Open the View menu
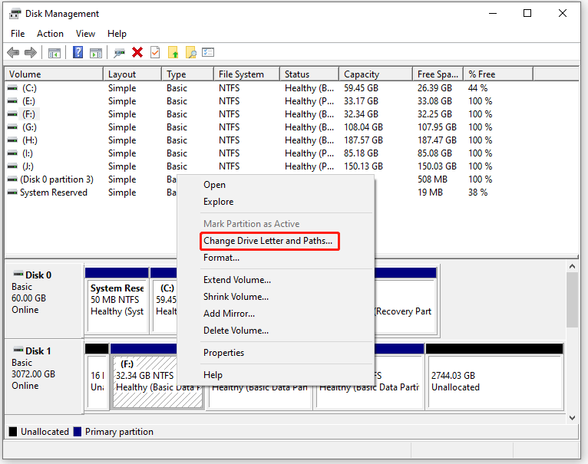Viewport: 588px width, 464px height. (x=85, y=34)
